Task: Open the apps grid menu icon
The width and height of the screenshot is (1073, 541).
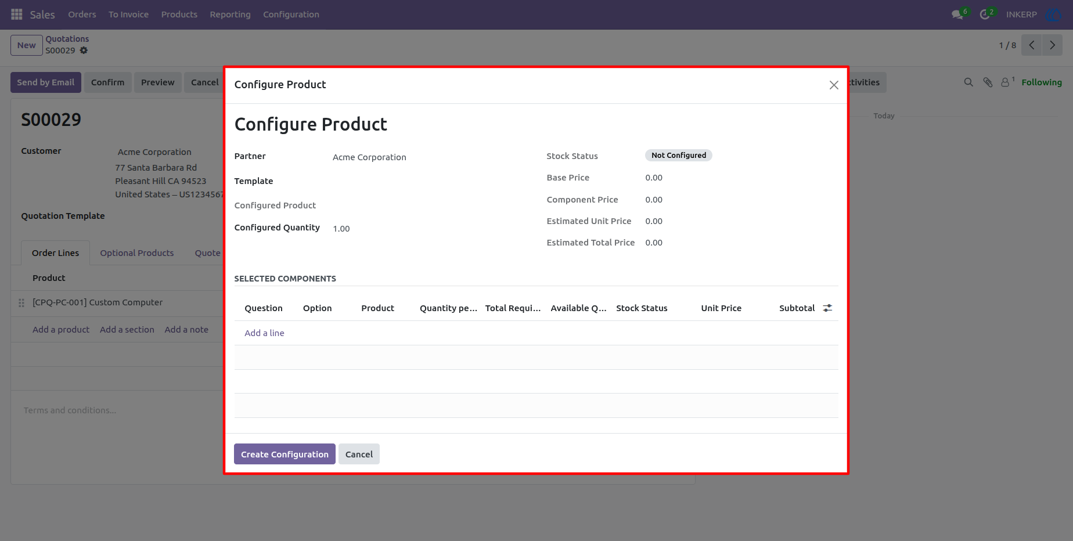Action: (17, 14)
